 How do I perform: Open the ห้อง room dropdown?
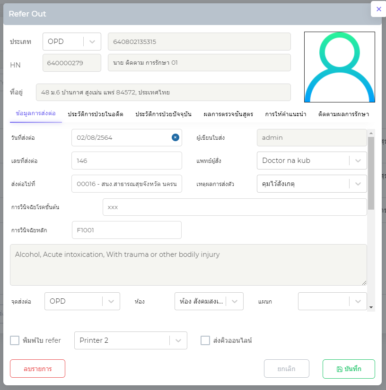235,301
